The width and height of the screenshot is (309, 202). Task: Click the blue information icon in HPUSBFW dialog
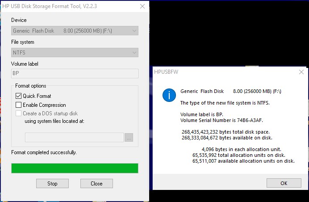(x=169, y=95)
